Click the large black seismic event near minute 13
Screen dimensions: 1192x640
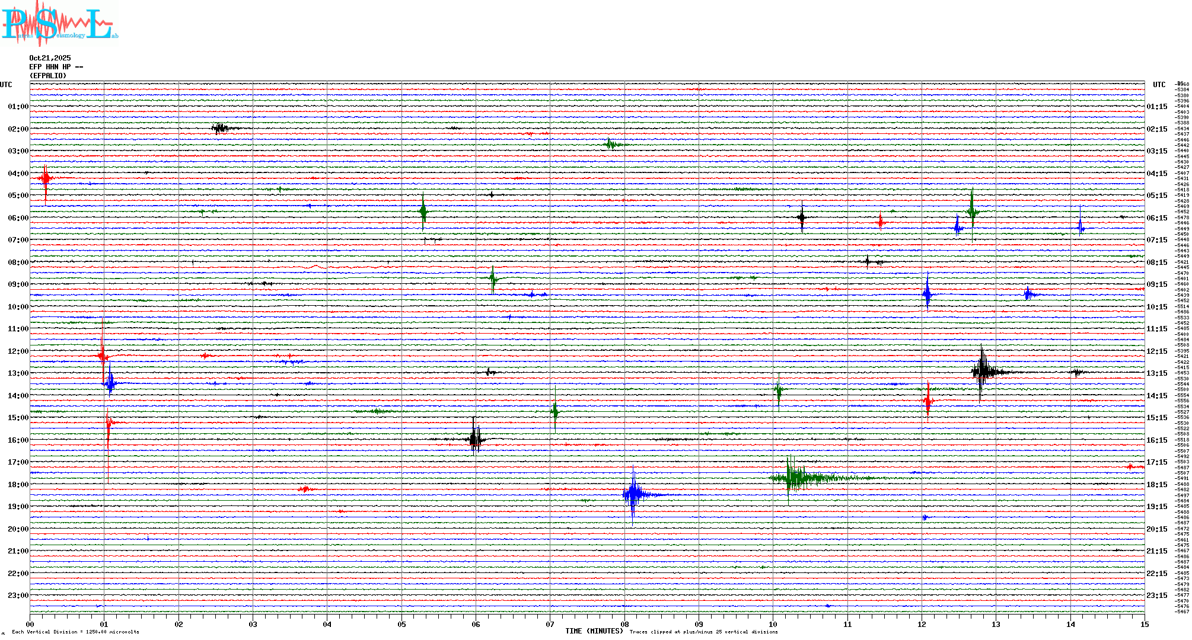click(x=983, y=372)
